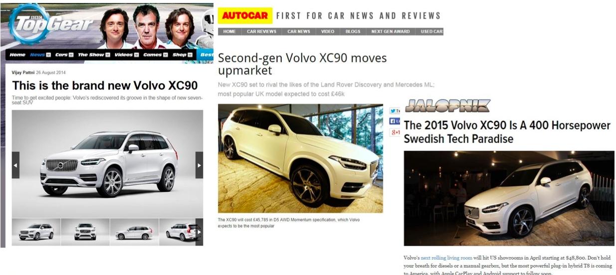The height and width of the screenshot is (275, 616).
Task: Advance gallery with main image right arrow
Action: click(199, 165)
